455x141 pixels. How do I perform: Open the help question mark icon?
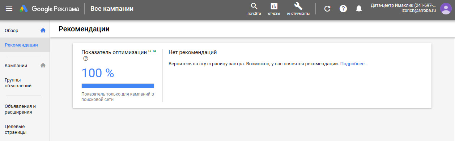coord(343,9)
